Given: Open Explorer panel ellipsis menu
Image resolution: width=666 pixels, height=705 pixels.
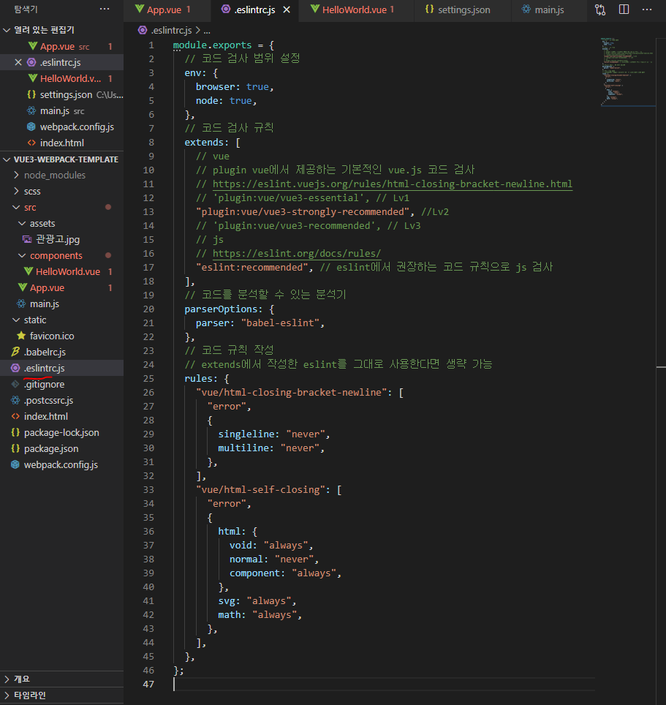Looking at the screenshot, I should coord(105,9).
